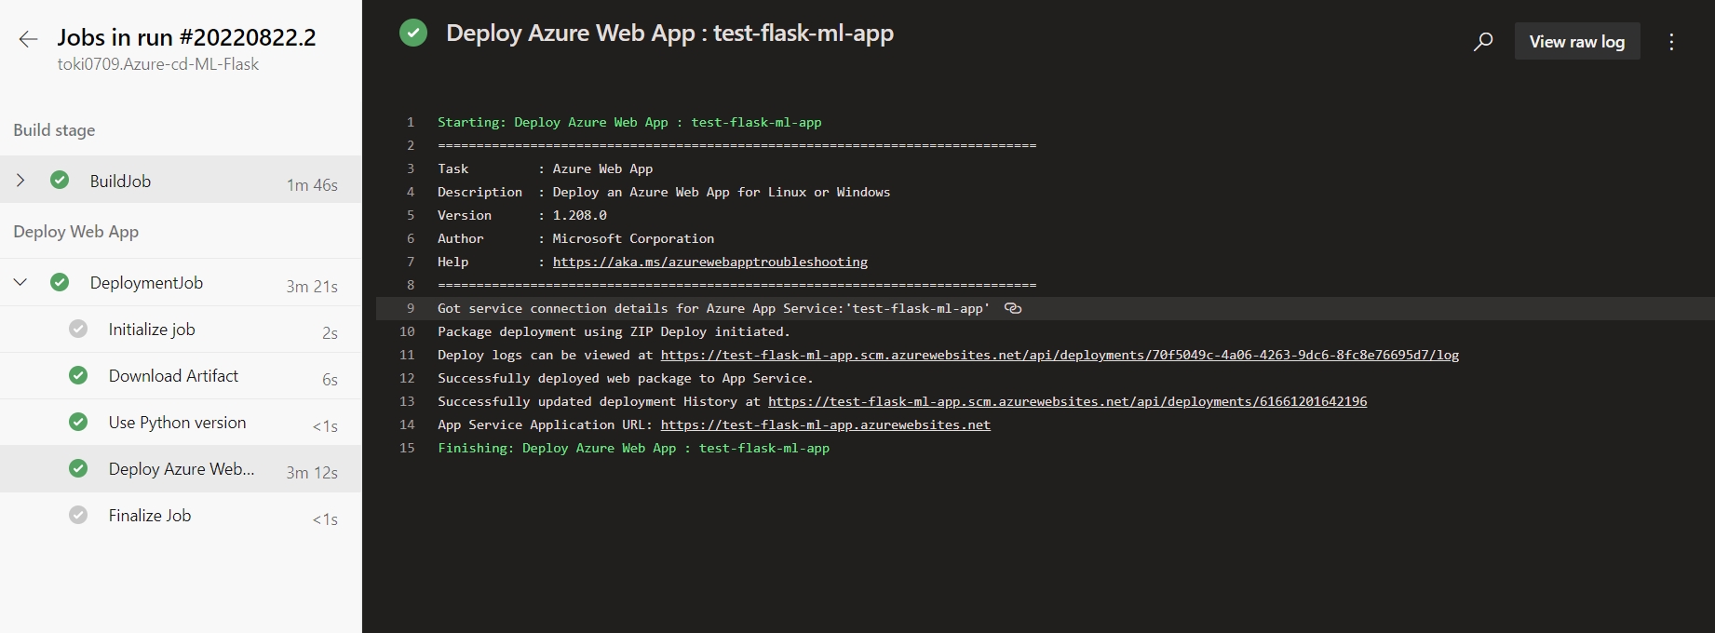Click the green check beside Download Artifact
This screenshot has height=633, width=1715.
(x=78, y=375)
